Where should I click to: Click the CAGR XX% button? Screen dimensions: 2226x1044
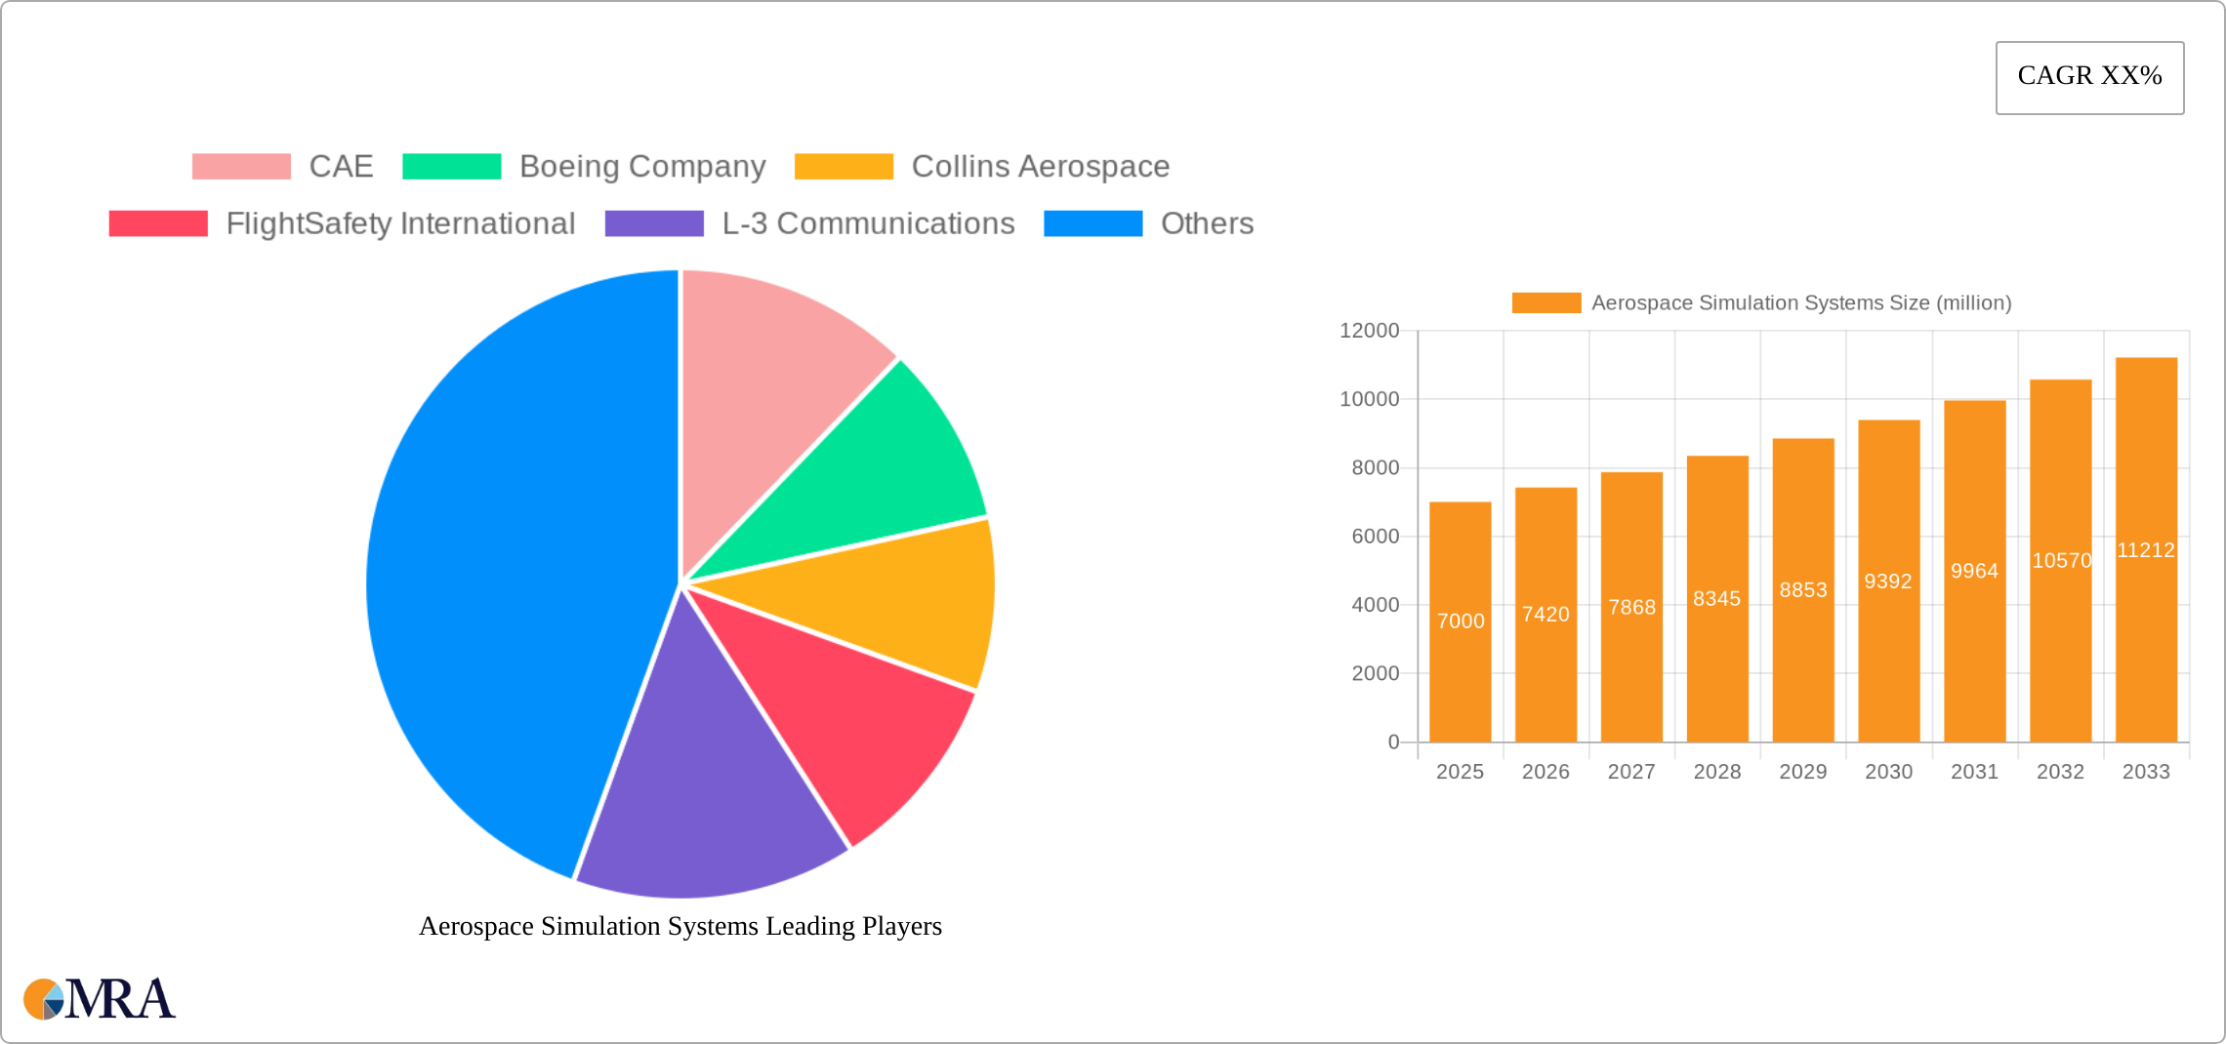click(2088, 76)
